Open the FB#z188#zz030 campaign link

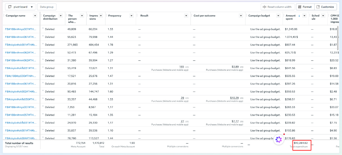click(20, 76)
